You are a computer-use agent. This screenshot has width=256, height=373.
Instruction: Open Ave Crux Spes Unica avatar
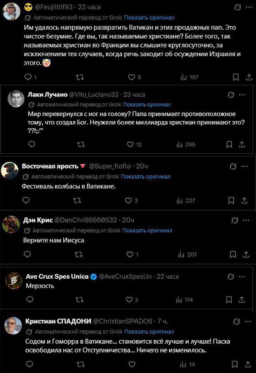tap(14, 281)
